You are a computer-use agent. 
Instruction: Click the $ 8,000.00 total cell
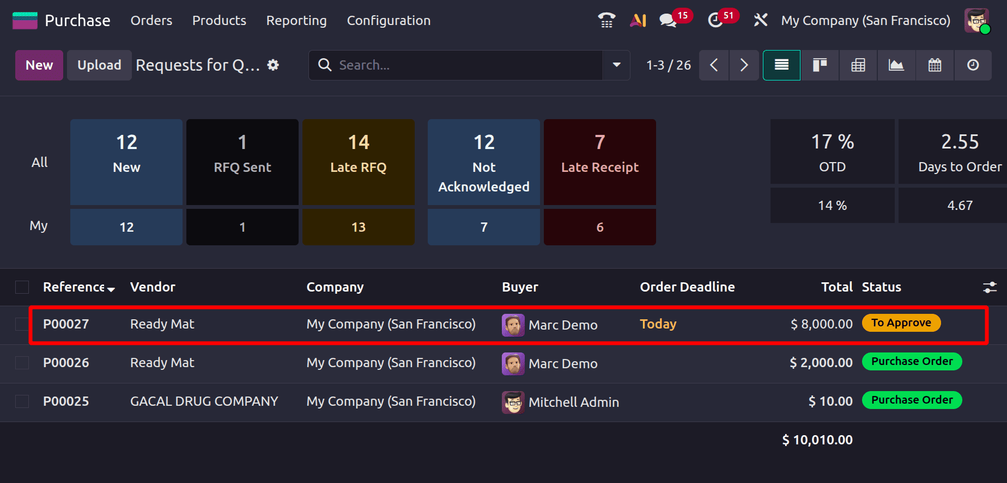click(x=821, y=324)
